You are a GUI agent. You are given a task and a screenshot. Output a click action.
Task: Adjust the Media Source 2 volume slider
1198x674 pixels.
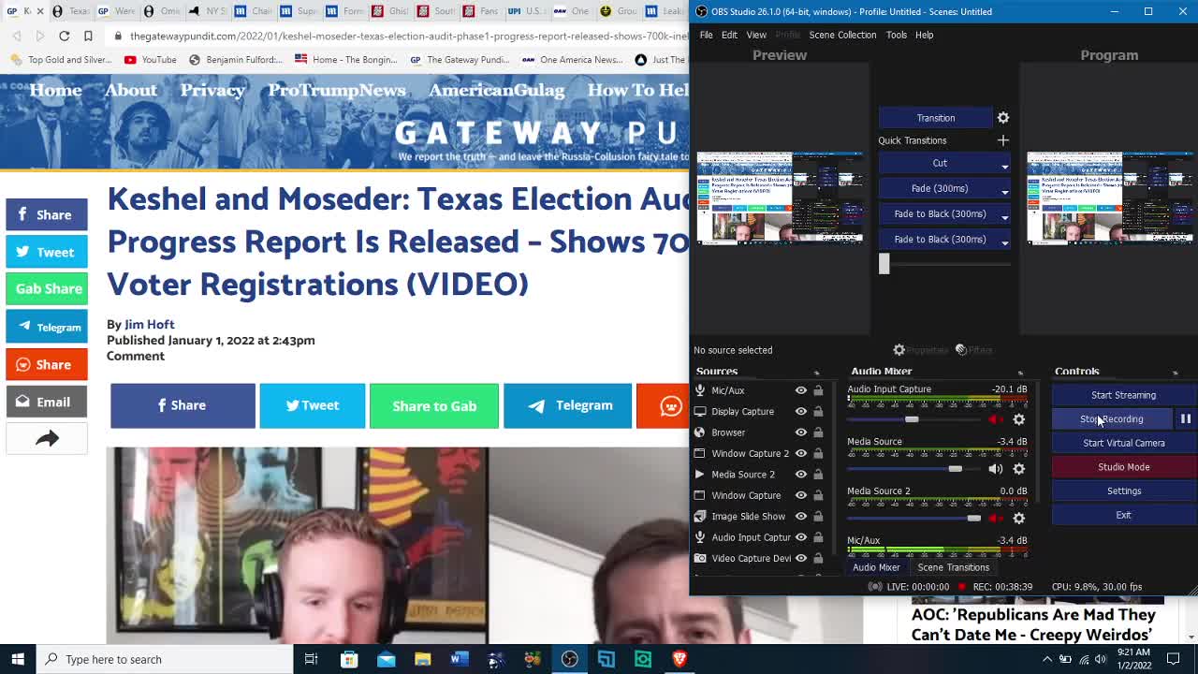pos(973,518)
